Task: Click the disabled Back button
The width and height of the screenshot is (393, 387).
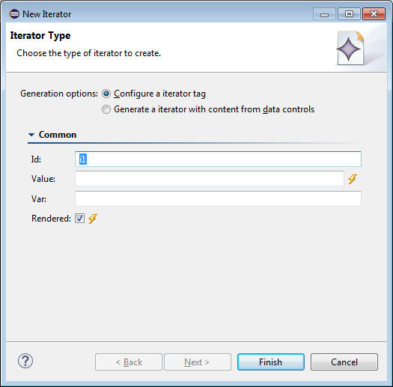Action: pyautogui.click(x=129, y=362)
